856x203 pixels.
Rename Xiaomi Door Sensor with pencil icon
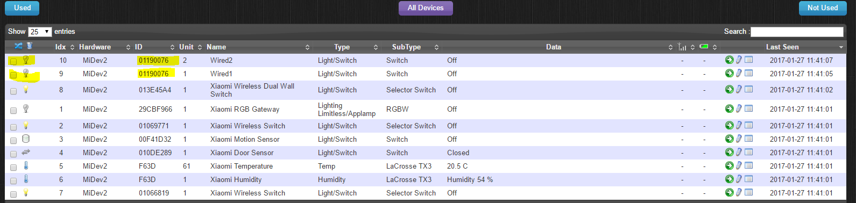pos(739,152)
